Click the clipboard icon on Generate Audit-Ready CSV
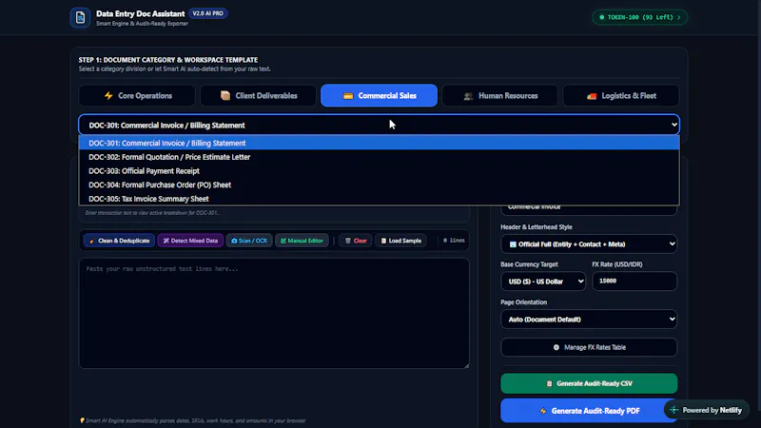Image resolution: width=761 pixels, height=428 pixels. tap(549, 383)
